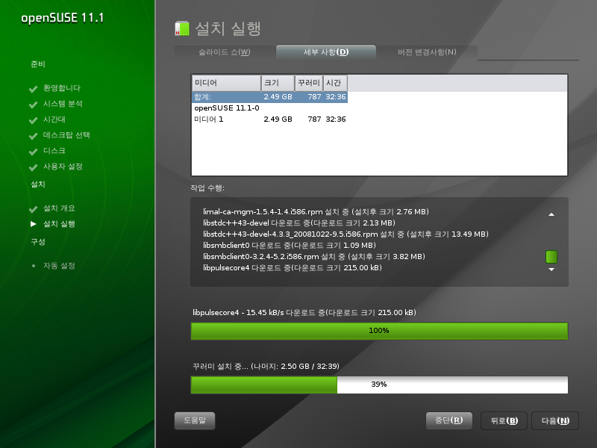The height and width of the screenshot is (448, 597).
Task: Click checkmark icon next to 디스크
Action: [x=33, y=152]
